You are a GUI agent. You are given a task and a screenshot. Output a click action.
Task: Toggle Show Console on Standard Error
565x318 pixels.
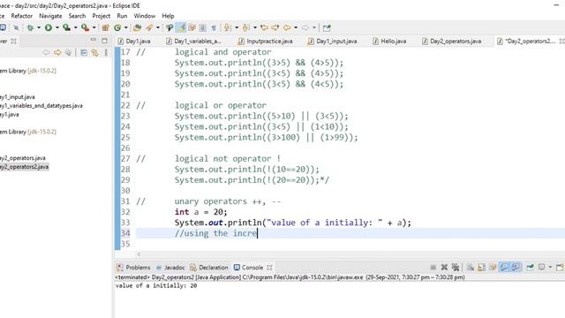coord(516,267)
